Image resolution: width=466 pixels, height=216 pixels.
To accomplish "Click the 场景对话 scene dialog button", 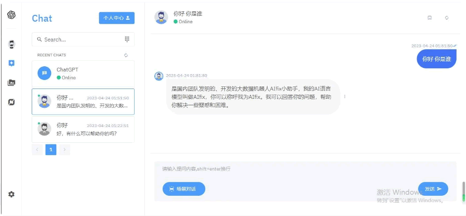I will (x=184, y=189).
